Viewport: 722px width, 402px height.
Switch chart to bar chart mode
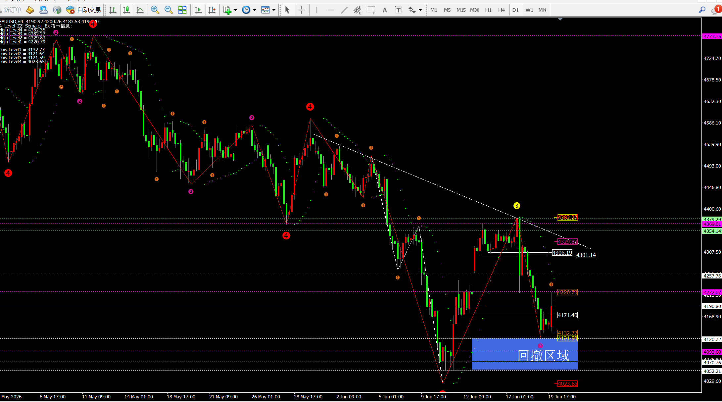pyautogui.click(x=113, y=10)
